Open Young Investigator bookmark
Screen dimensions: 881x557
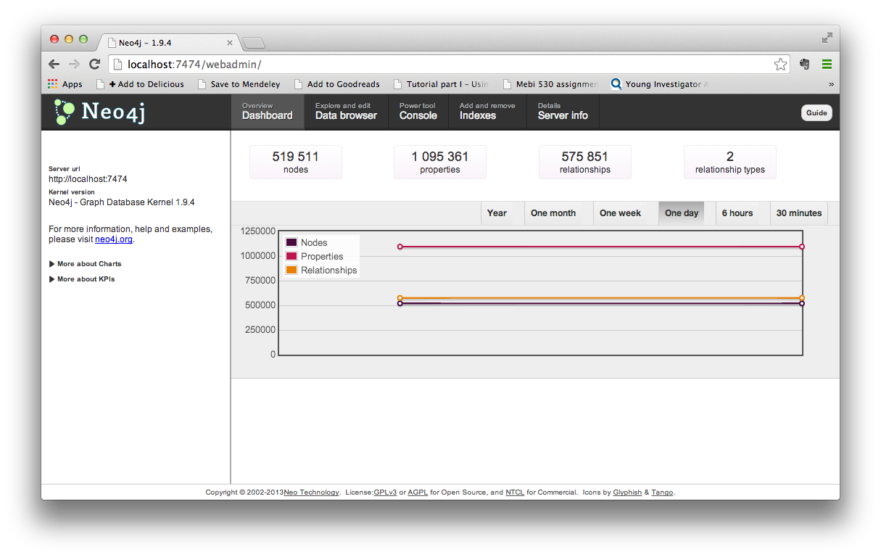[x=660, y=84]
